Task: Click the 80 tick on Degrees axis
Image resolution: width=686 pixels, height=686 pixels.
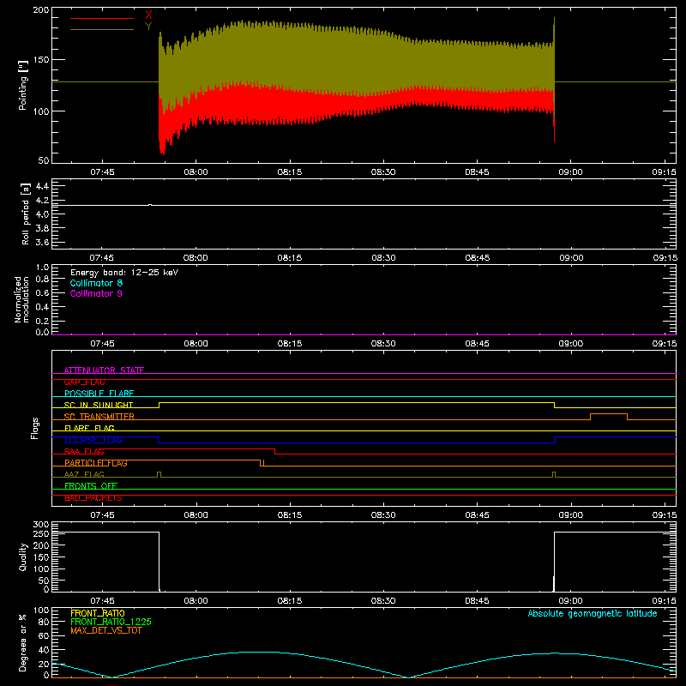Action: point(44,622)
